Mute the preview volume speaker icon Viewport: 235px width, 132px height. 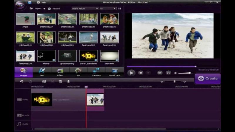tap(176, 73)
